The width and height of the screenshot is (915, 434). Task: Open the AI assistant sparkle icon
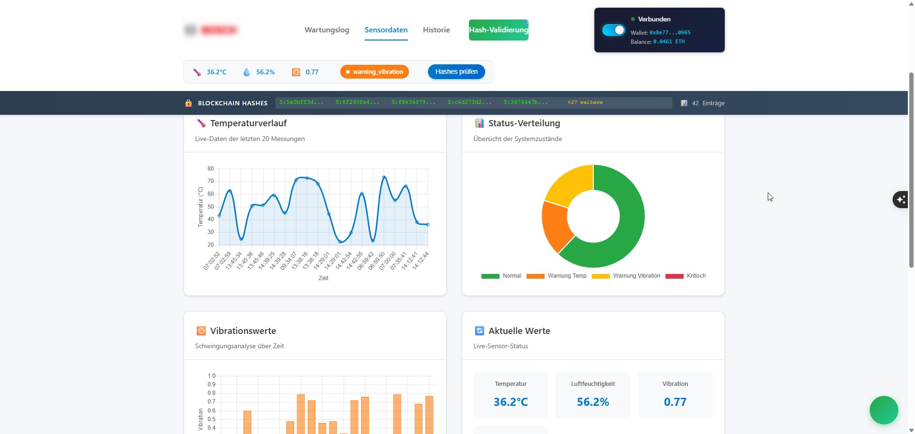(900, 200)
